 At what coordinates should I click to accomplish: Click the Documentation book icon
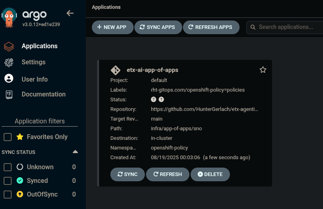pos(9,95)
